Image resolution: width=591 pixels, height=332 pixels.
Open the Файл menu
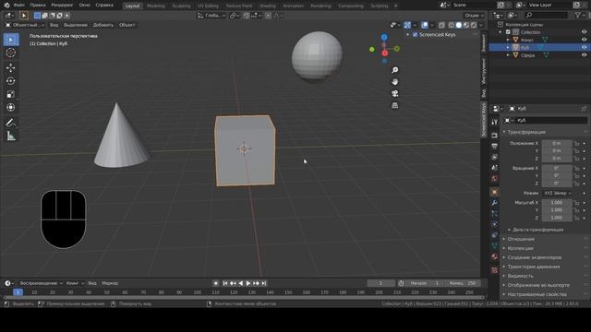tap(18, 6)
